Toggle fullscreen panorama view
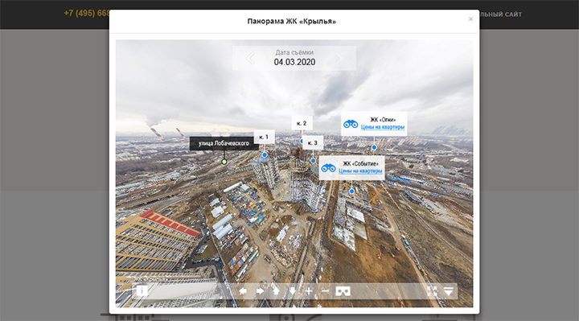 pyautogui.click(x=432, y=291)
